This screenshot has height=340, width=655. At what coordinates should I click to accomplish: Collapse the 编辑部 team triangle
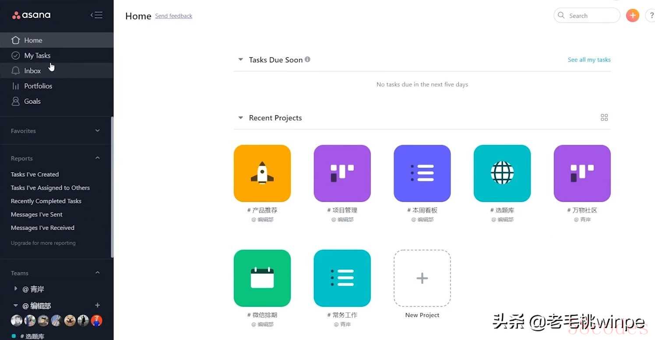16,305
